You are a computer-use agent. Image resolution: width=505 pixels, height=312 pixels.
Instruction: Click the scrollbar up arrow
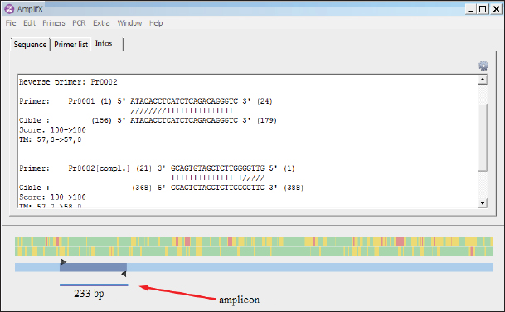(482, 80)
